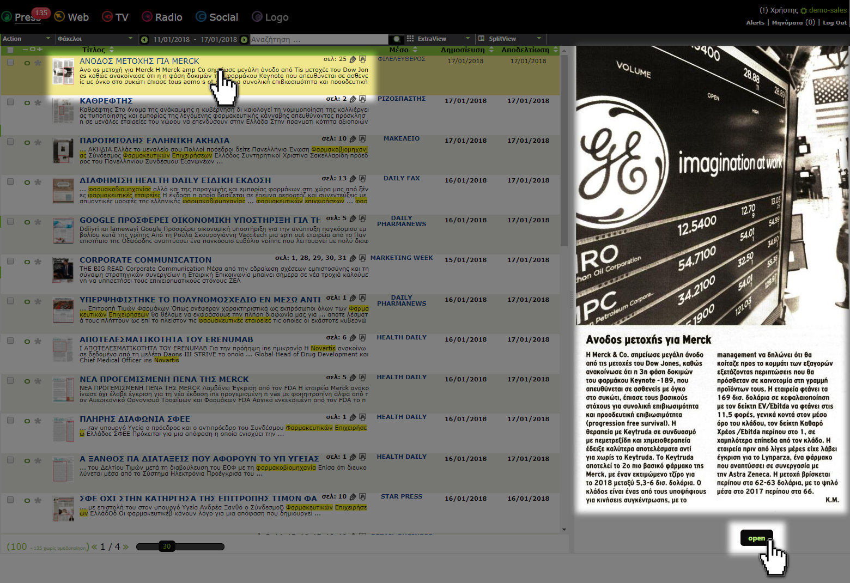Sort by Αποδελτίωση column arrows
This screenshot has width=850, height=583.
click(555, 50)
